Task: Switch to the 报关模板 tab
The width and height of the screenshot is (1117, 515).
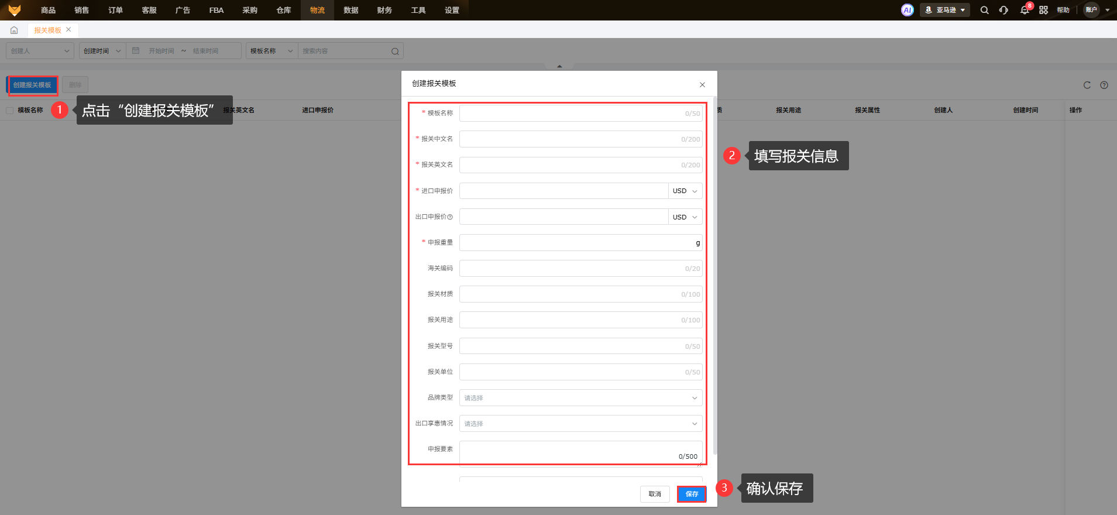Action: (x=47, y=30)
